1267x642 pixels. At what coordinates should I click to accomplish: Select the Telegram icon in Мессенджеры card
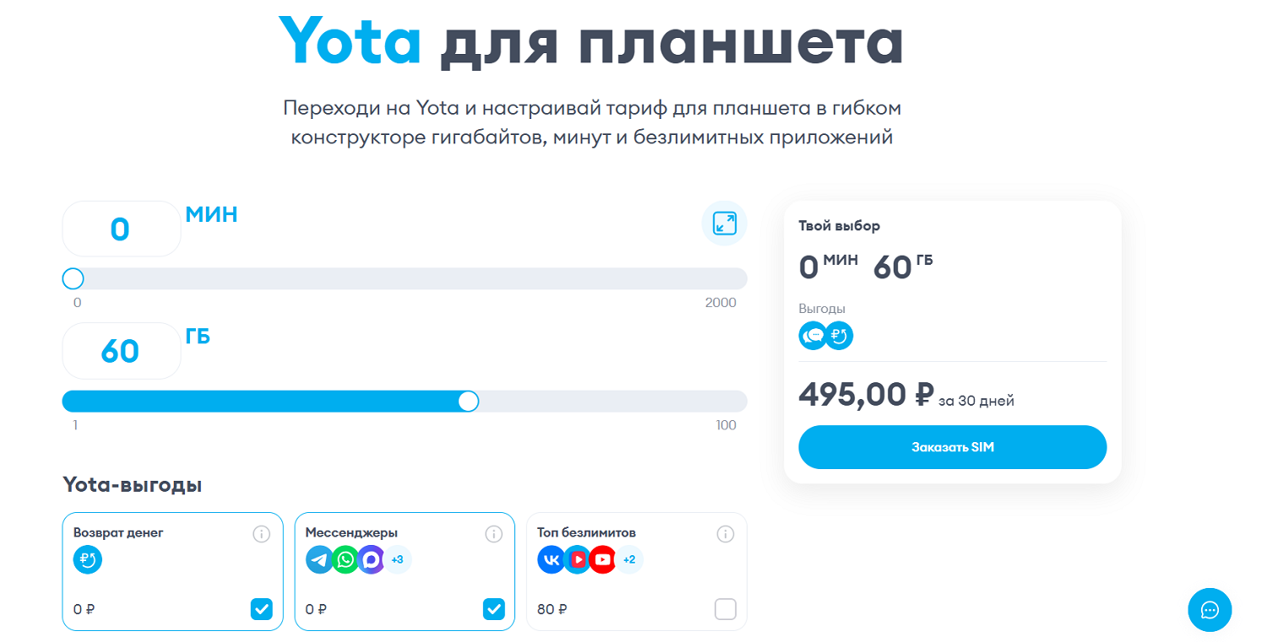click(x=319, y=559)
